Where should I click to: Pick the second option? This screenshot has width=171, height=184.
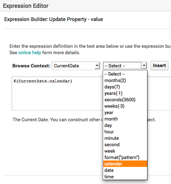click(125, 145)
